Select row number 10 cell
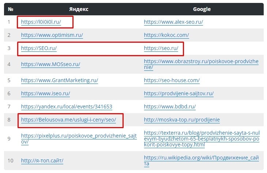Image resolution: width=267 pixels, height=173 pixels. [x=10, y=161]
